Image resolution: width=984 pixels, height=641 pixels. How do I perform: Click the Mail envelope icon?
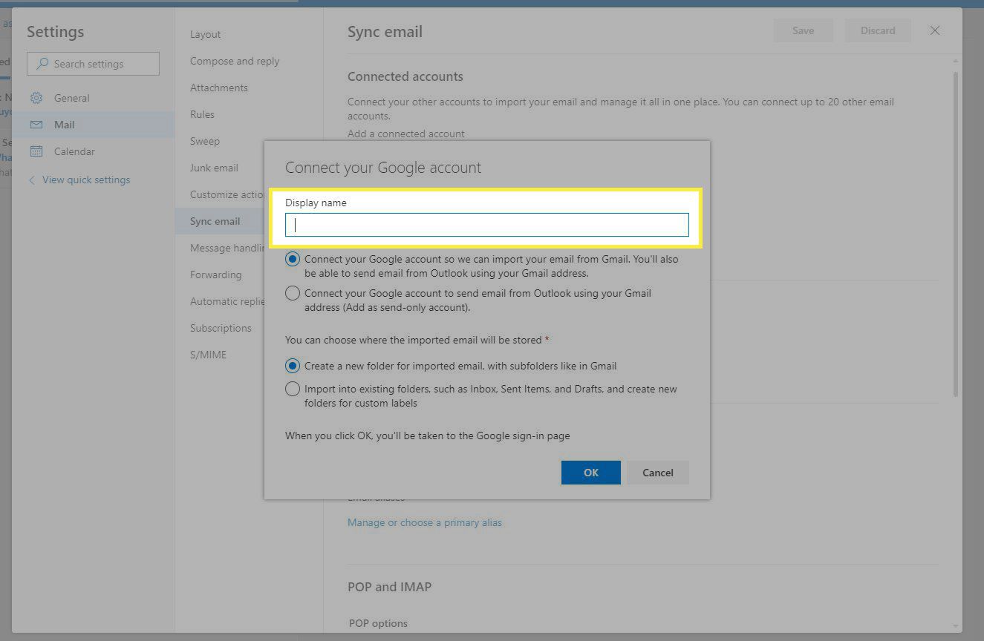pos(36,125)
